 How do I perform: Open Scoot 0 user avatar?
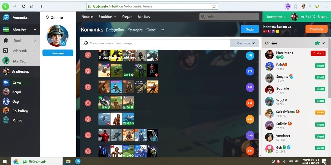point(270,101)
